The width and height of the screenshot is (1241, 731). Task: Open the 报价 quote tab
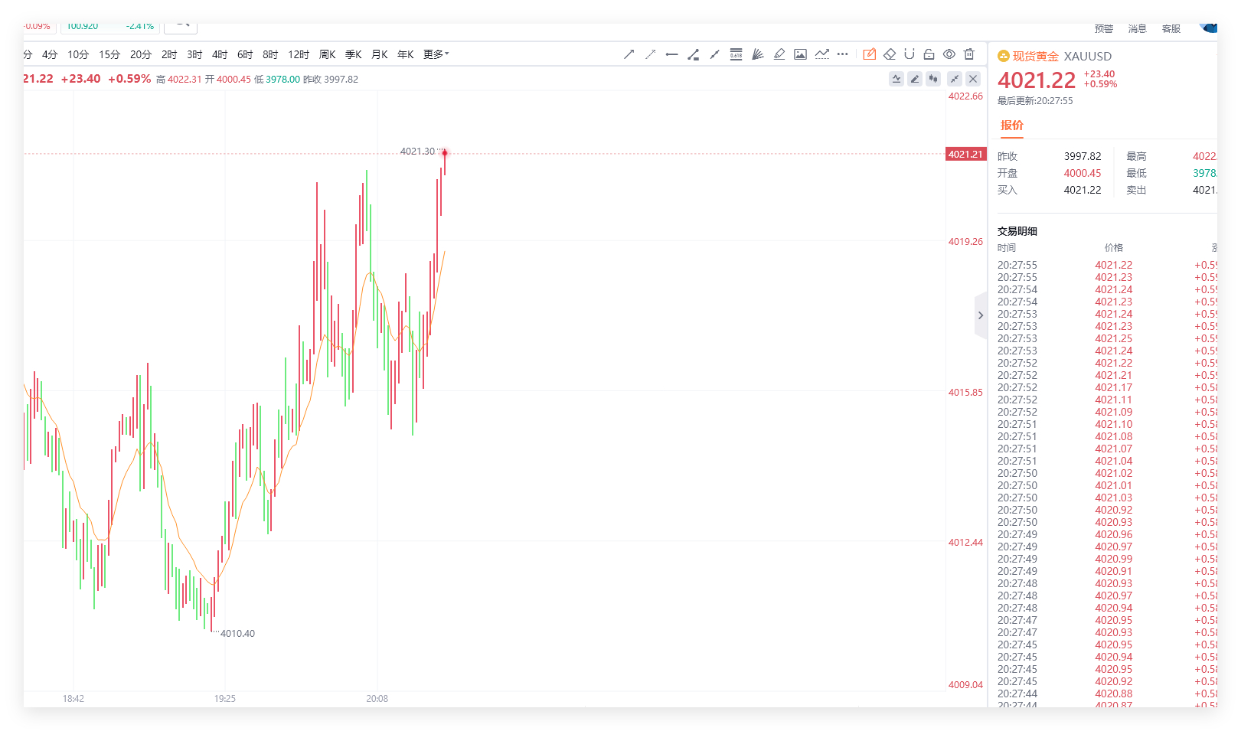click(1011, 126)
